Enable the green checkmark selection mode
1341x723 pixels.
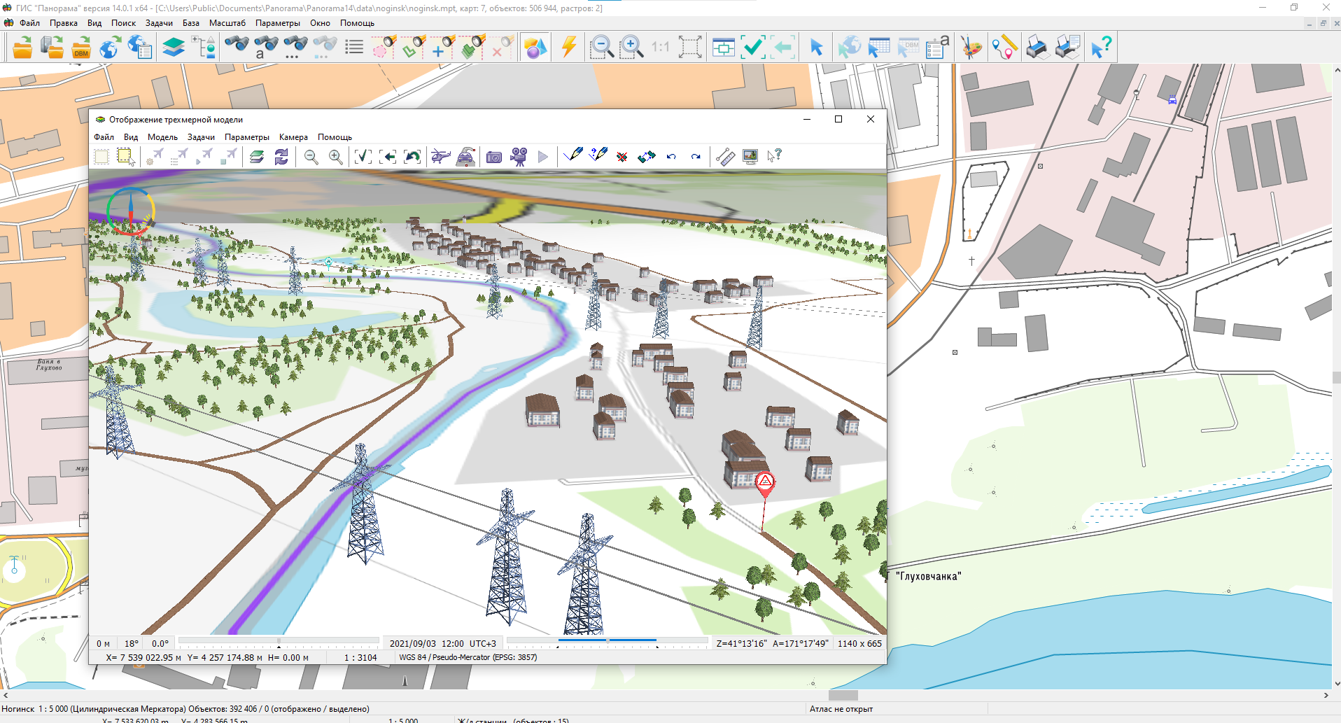752,47
